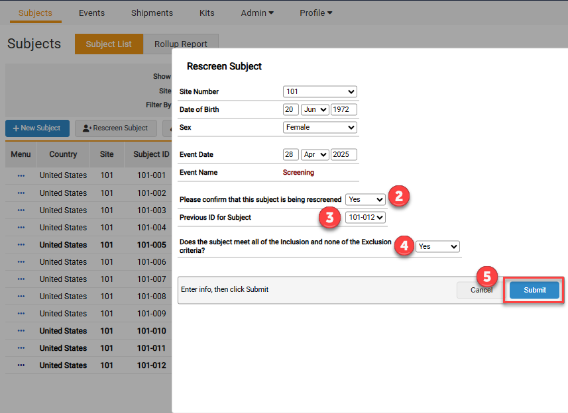Screen dimensions: 568x413
Task: Open the Site Number dropdown
Action: (319, 92)
